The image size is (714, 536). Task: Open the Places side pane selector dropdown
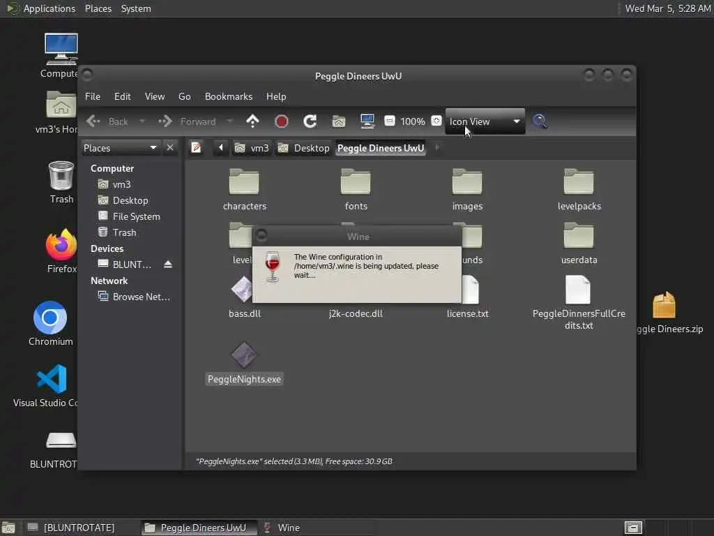coord(120,148)
